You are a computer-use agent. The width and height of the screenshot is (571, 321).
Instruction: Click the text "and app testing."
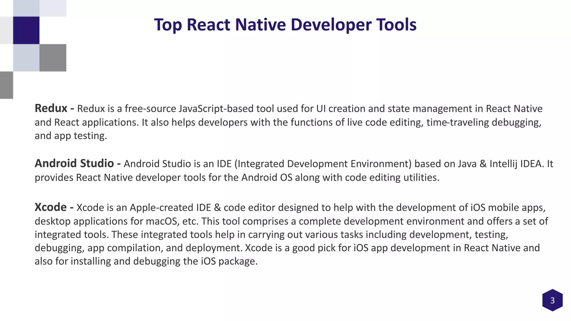[x=71, y=136]
